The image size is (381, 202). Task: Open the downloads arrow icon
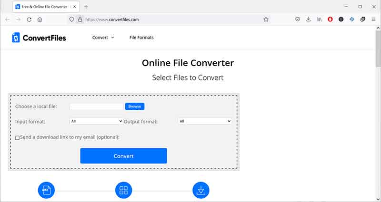click(x=308, y=19)
